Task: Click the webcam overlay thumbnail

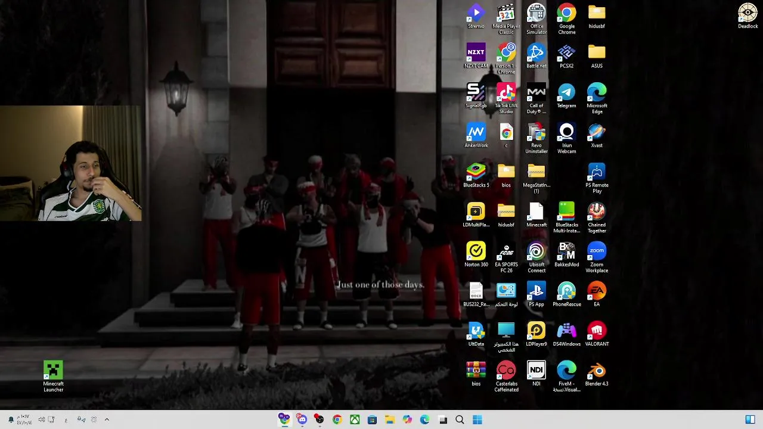Action: (71, 163)
